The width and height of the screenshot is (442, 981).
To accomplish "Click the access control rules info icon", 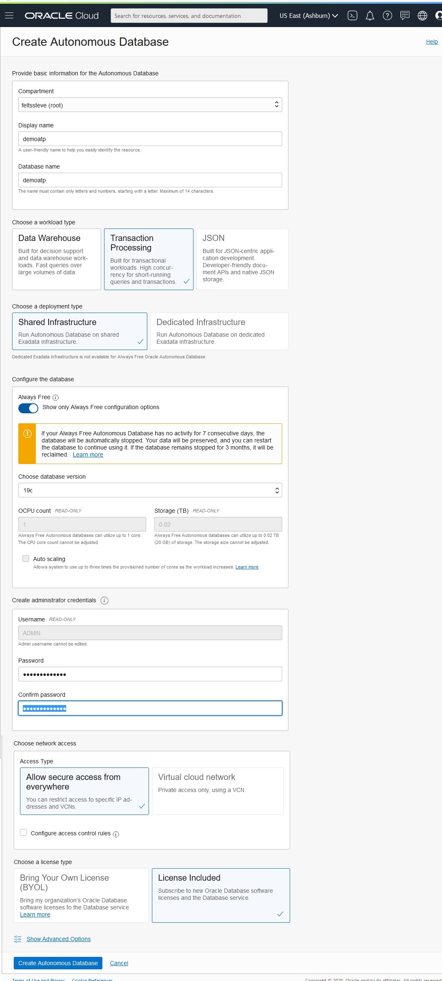I will pos(116,834).
